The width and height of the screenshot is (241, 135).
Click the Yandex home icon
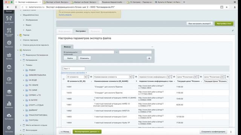[16, 7]
